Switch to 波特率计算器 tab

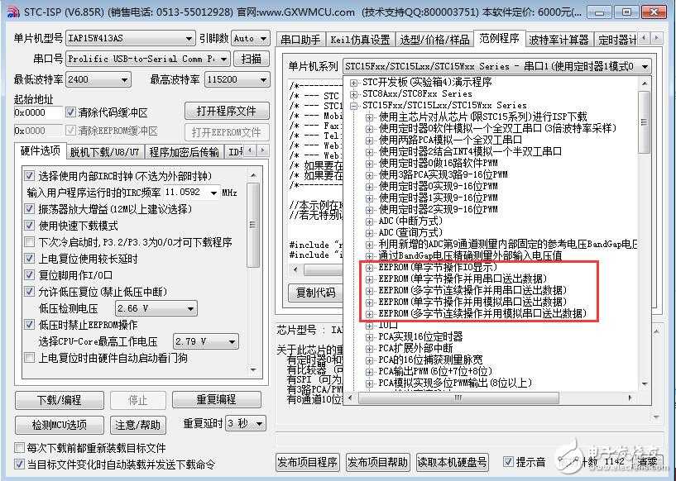coord(559,40)
